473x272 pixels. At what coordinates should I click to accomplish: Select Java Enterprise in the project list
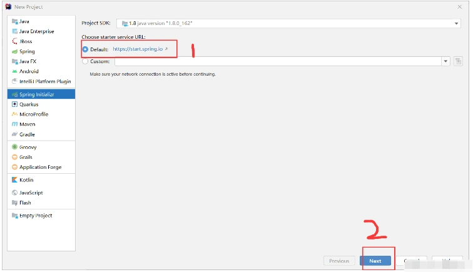pyautogui.click(x=36, y=31)
